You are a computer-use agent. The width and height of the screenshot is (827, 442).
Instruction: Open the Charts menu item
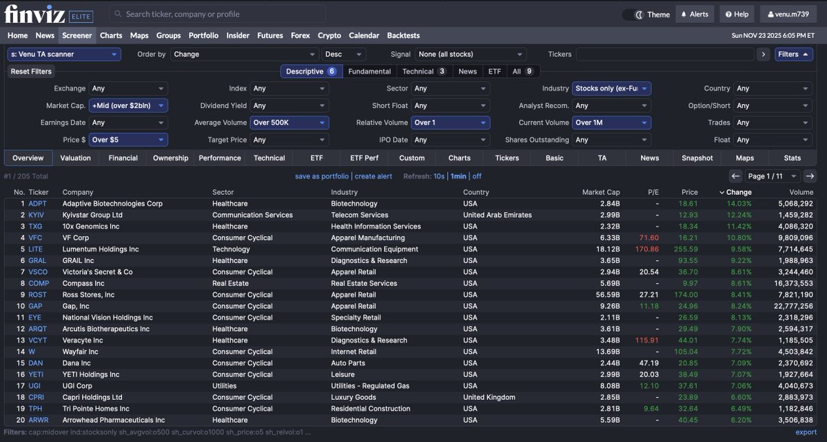pyautogui.click(x=111, y=35)
